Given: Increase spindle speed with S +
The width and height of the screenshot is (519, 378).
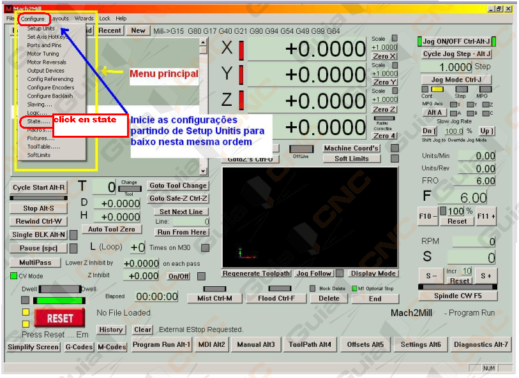Looking at the screenshot, I should coord(486,275).
